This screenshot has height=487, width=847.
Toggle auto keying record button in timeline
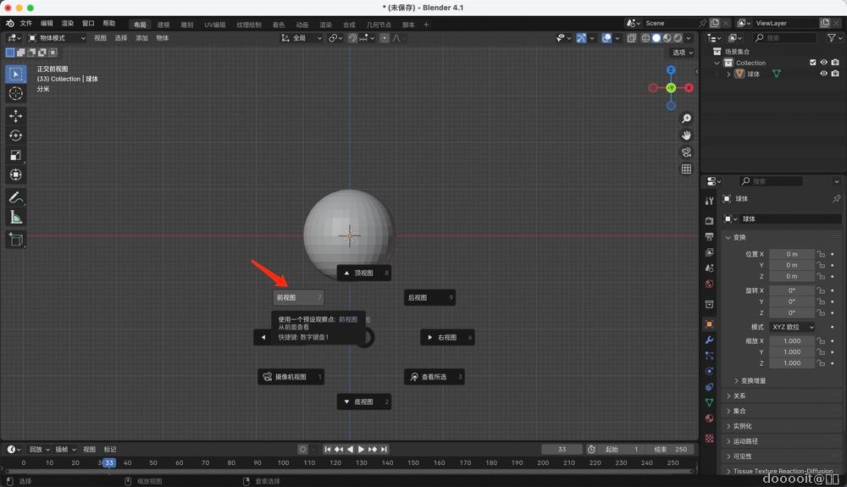(x=302, y=449)
